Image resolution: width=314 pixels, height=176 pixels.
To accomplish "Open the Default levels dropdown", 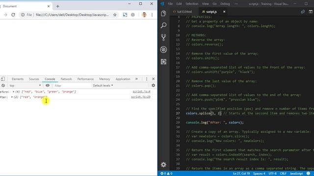I will pos(103,86).
